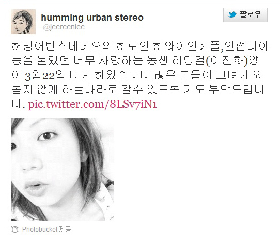
Task: Click the date 3월22일 in tweet text
Action: 45,75
